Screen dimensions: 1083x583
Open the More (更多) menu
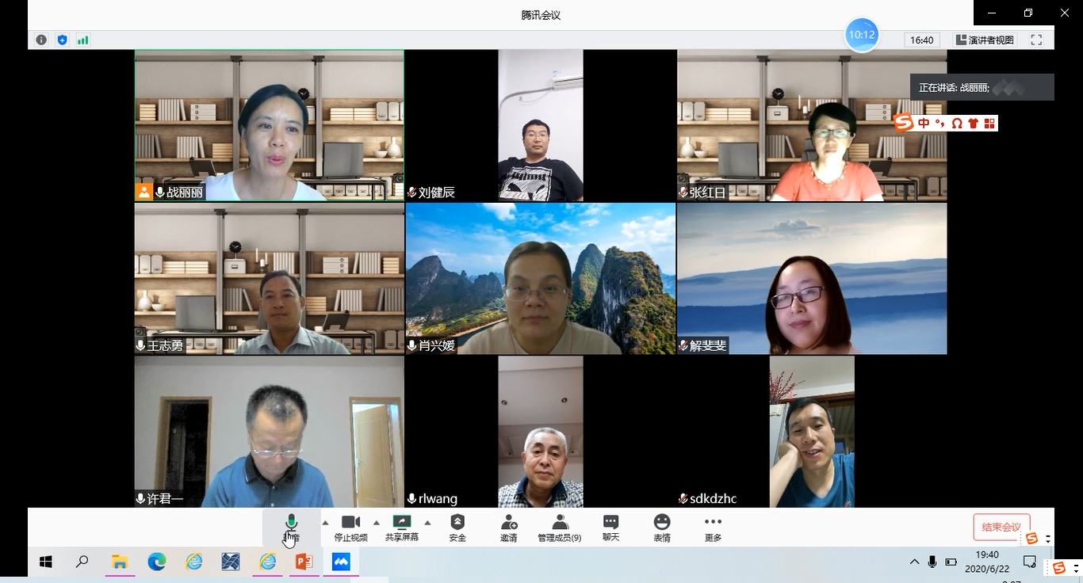pos(713,527)
